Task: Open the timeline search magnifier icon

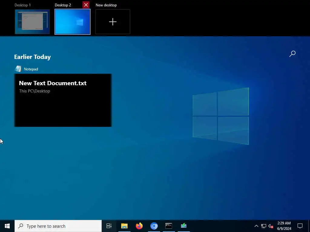Action: [x=292, y=54]
